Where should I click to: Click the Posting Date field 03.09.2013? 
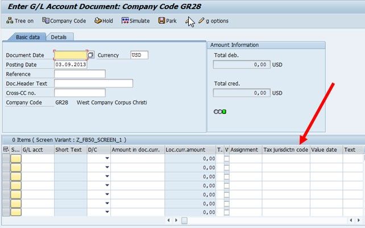[x=70, y=65]
